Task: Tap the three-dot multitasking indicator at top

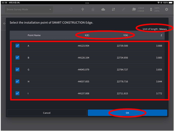Action: click(87, 3)
